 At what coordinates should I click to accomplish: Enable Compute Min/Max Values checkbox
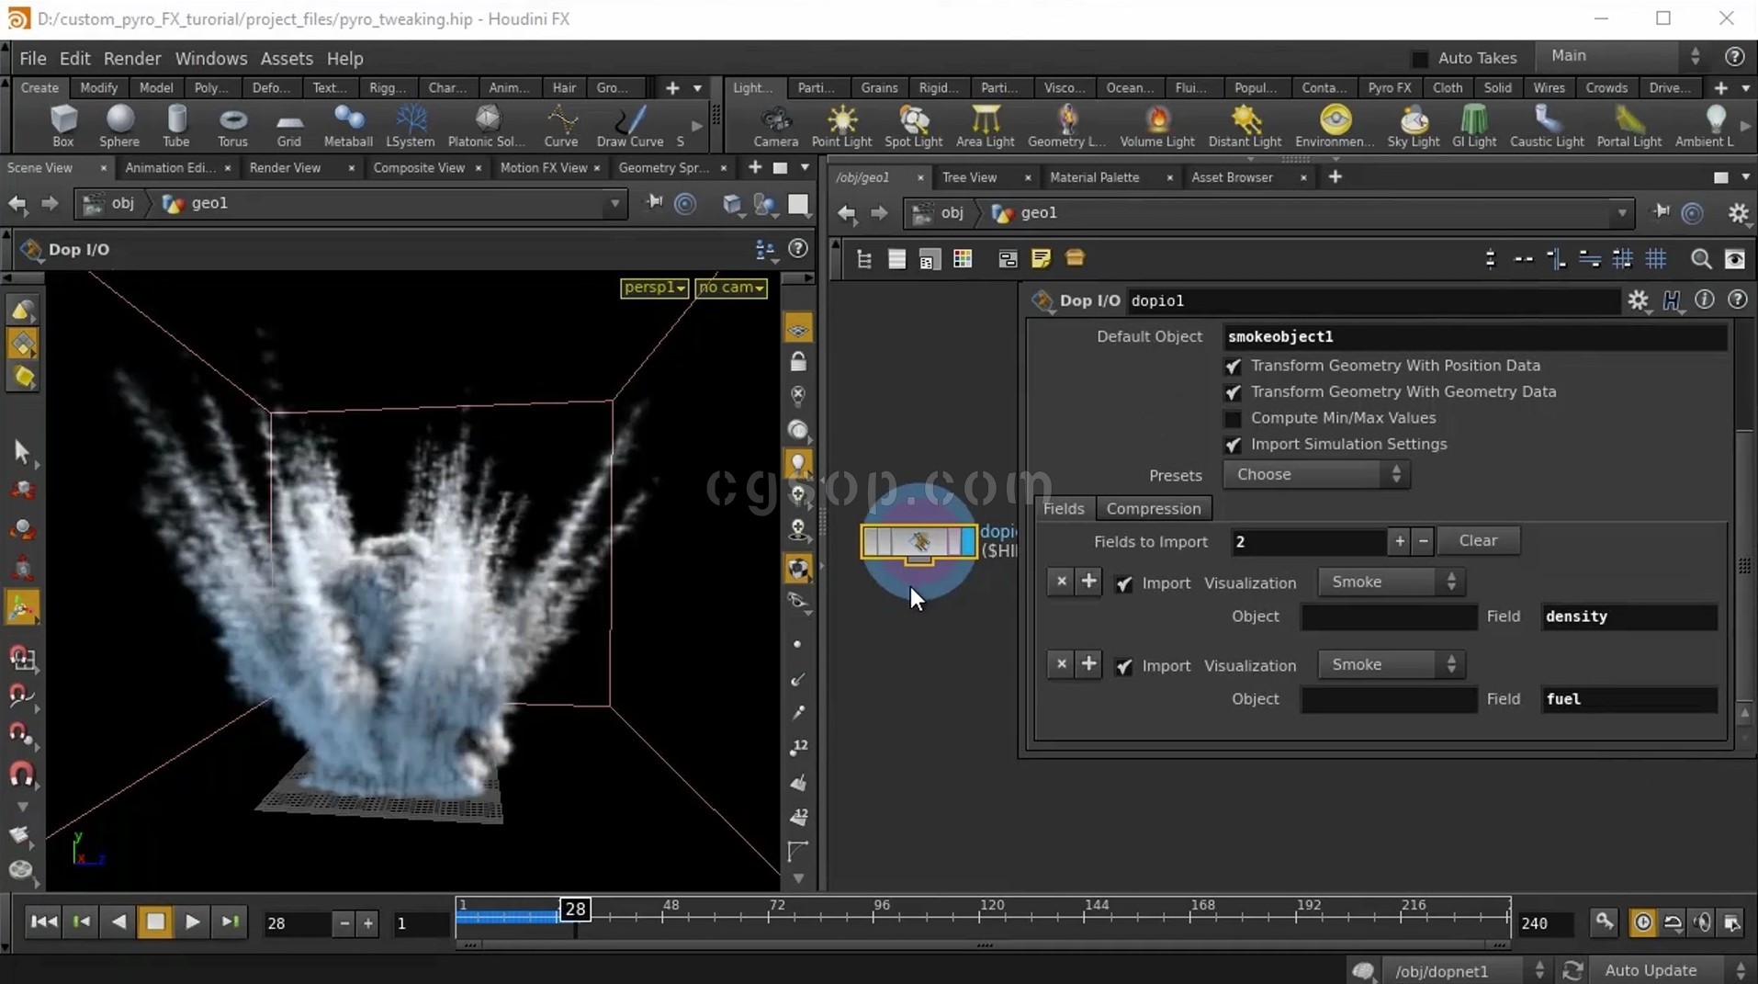coord(1233,419)
